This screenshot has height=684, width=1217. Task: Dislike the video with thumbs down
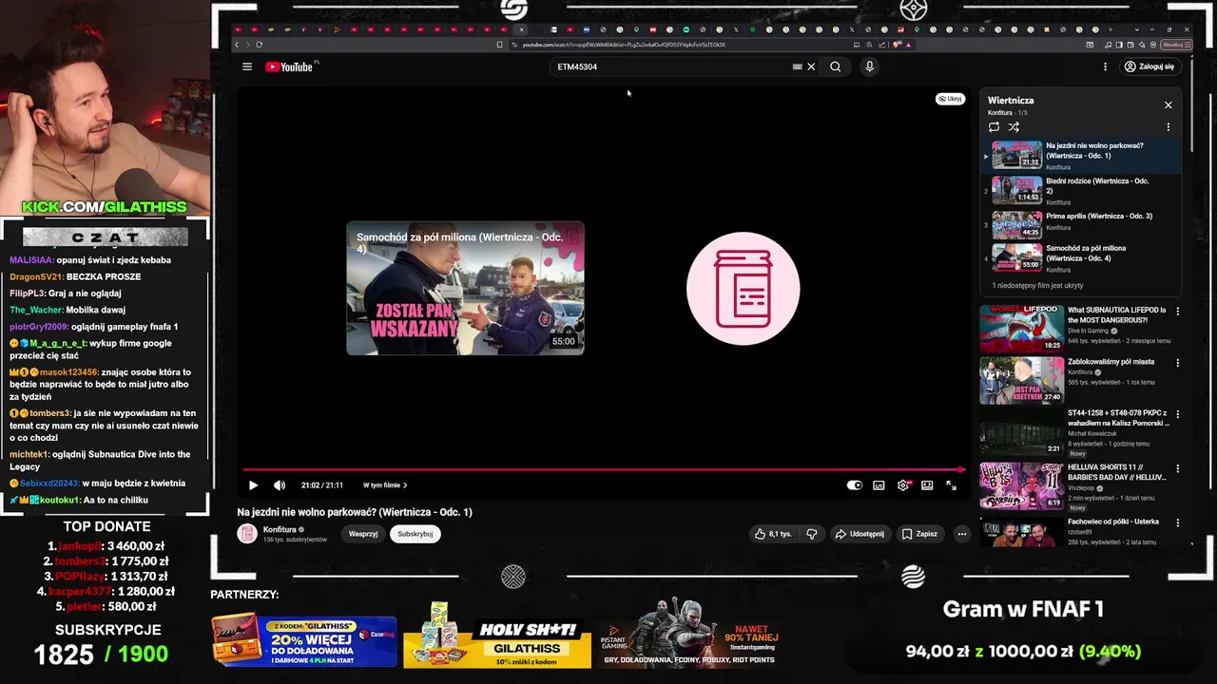pos(812,534)
